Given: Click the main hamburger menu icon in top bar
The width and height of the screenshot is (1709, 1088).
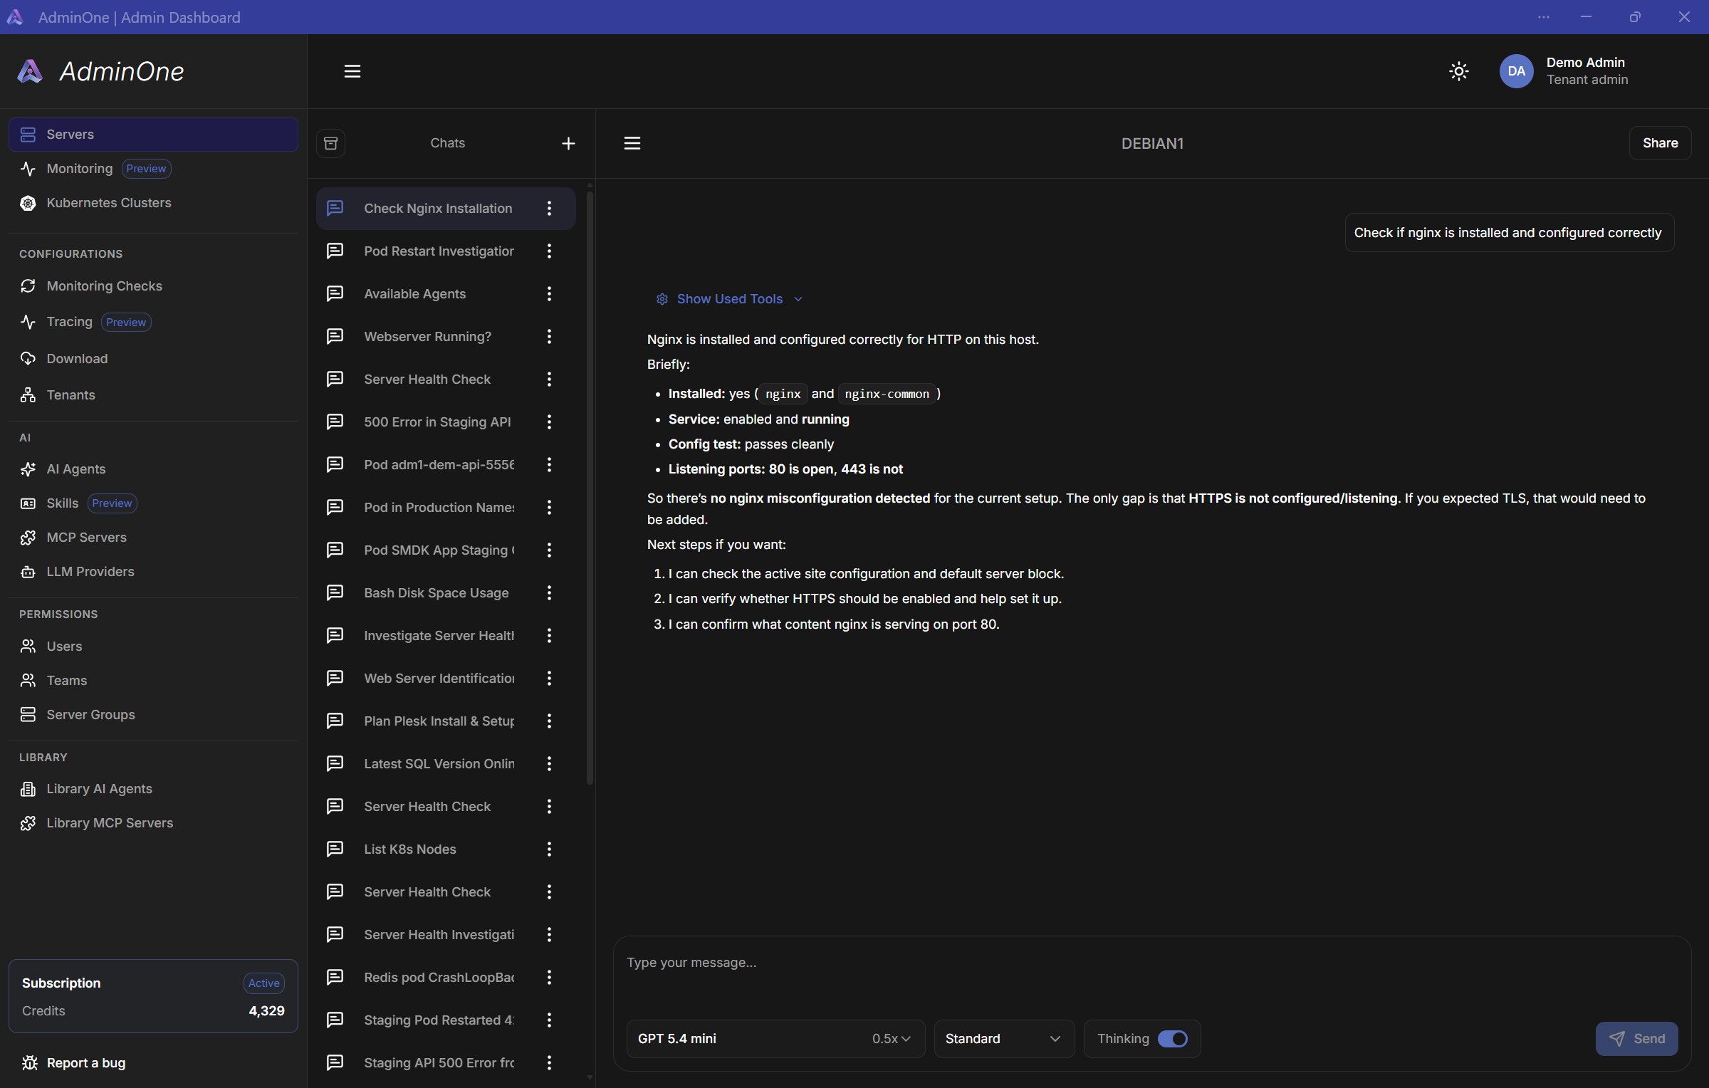Looking at the screenshot, I should pyautogui.click(x=352, y=71).
